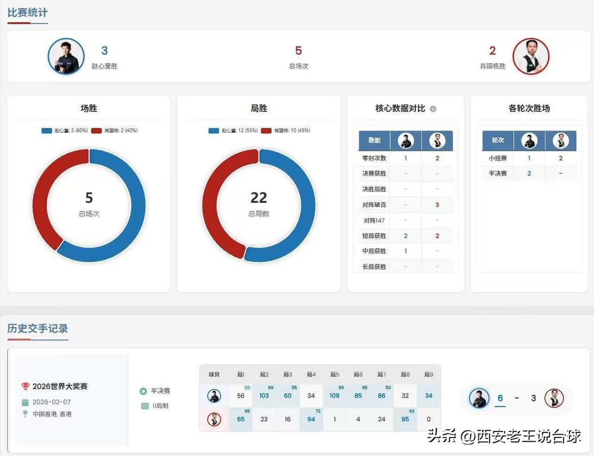Click the 历史交手记录 section heading

(x=38, y=329)
